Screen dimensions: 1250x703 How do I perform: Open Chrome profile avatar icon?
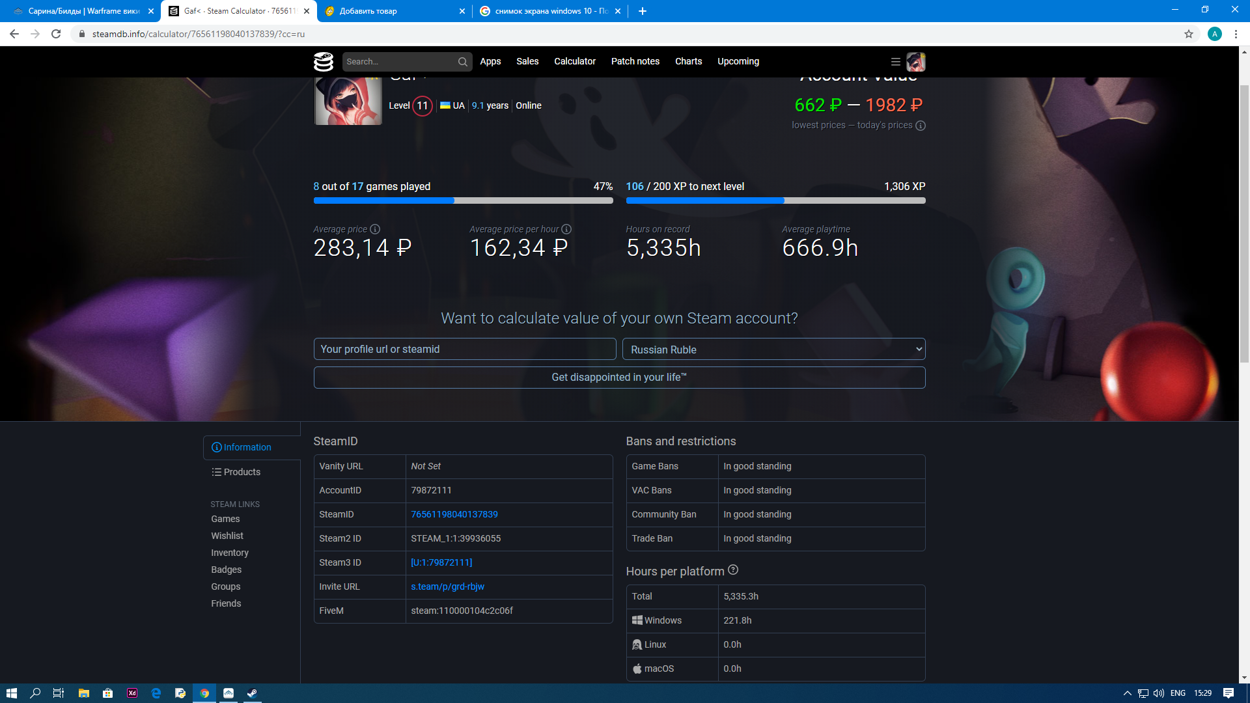(1215, 34)
